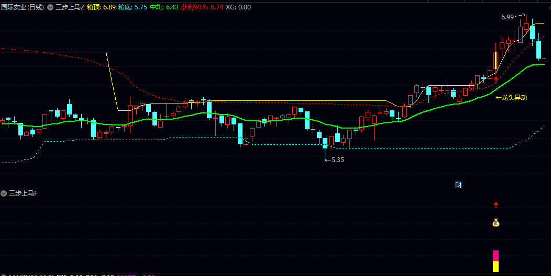
Task: Click the 箱底: 5.75 value
Action: pyautogui.click(x=133, y=7)
